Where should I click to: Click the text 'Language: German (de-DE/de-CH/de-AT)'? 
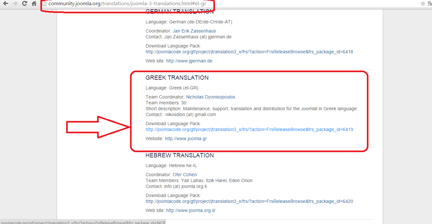click(189, 22)
